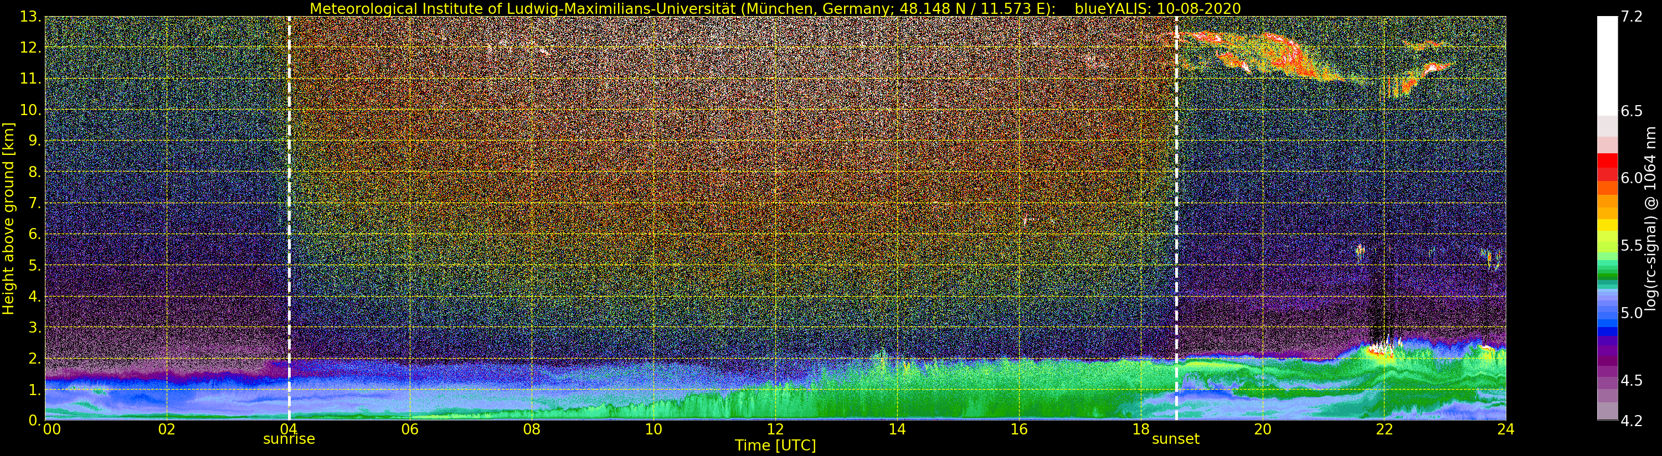Click the time axis tick label '22'
The height and width of the screenshot is (456, 1662).
pos(1384,429)
